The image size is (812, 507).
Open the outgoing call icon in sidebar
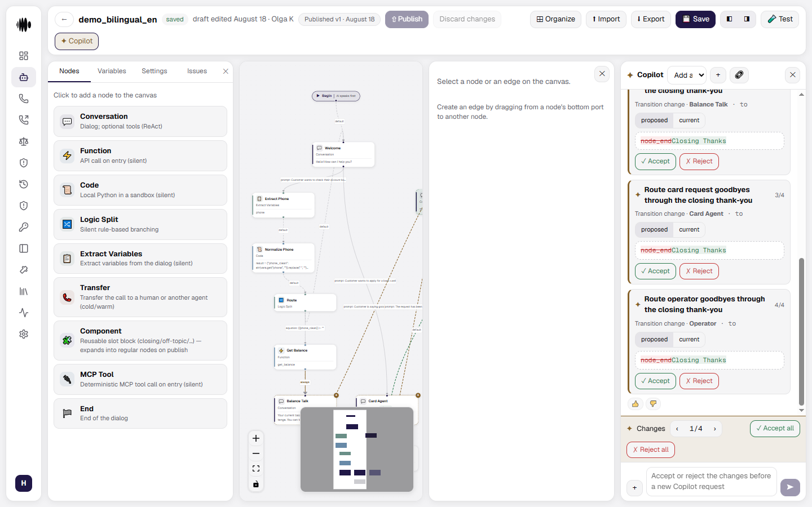point(24,120)
